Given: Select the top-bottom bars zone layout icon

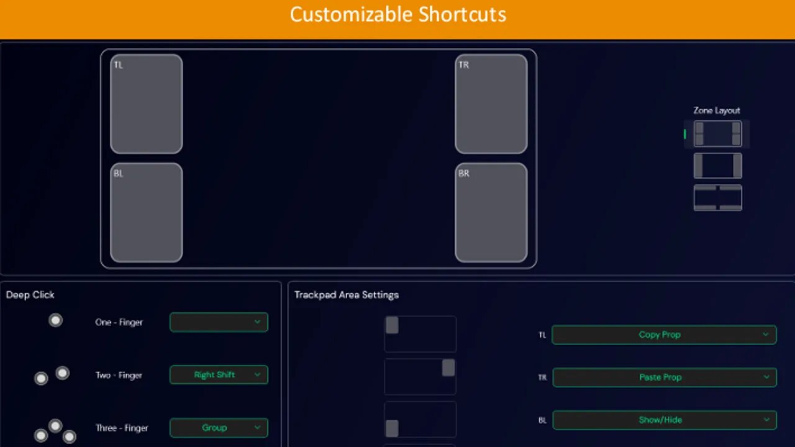Looking at the screenshot, I should point(717,197).
